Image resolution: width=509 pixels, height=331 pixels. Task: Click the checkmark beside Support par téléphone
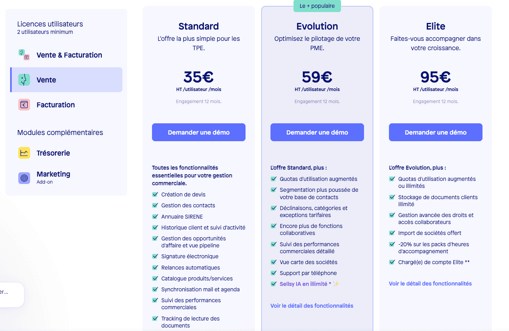[x=273, y=273]
